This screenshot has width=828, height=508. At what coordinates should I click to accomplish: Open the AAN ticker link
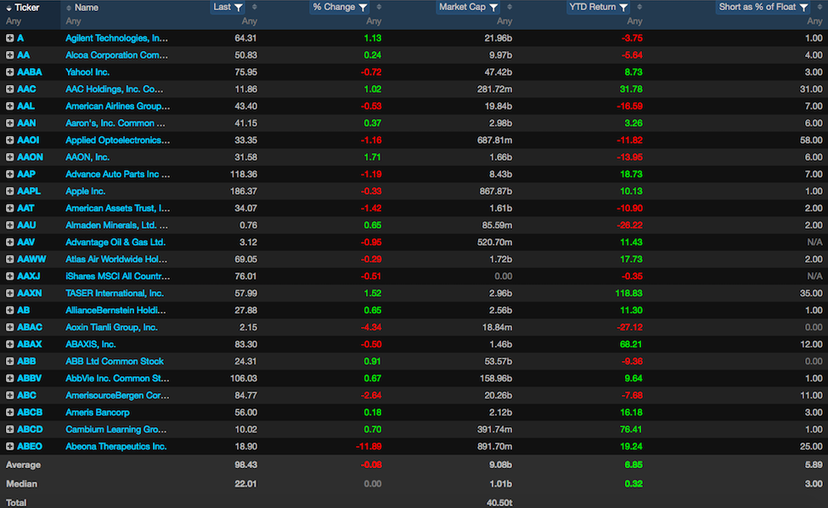click(x=26, y=123)
